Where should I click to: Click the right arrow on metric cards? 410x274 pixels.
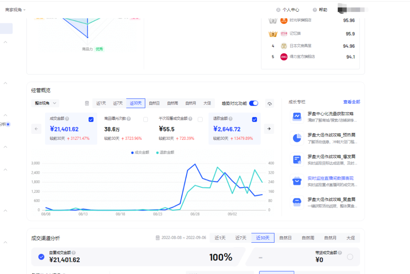click(269, 129)
